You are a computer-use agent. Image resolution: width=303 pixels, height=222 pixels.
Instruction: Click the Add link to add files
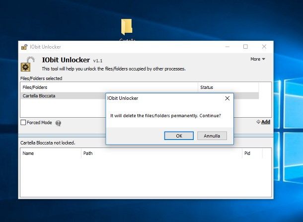pyautogui.click(x=266, y=122)
